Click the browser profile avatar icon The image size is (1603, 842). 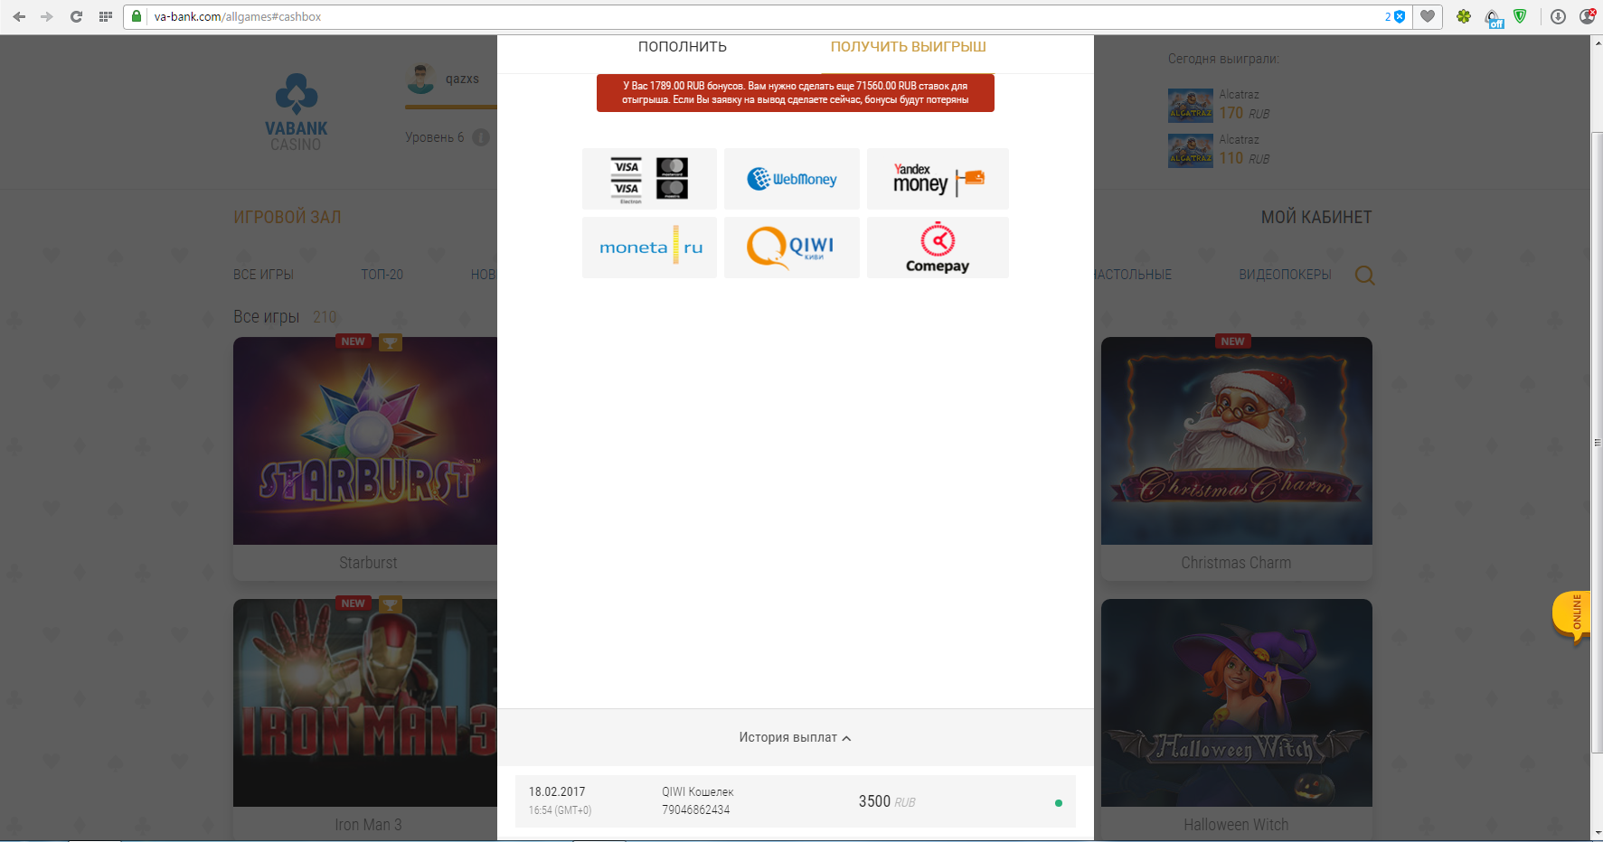click(x=1587, y=16)
